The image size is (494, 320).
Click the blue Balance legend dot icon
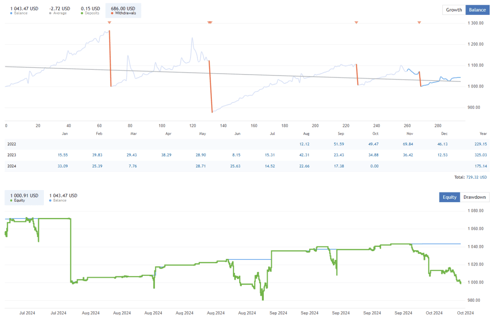11,13
